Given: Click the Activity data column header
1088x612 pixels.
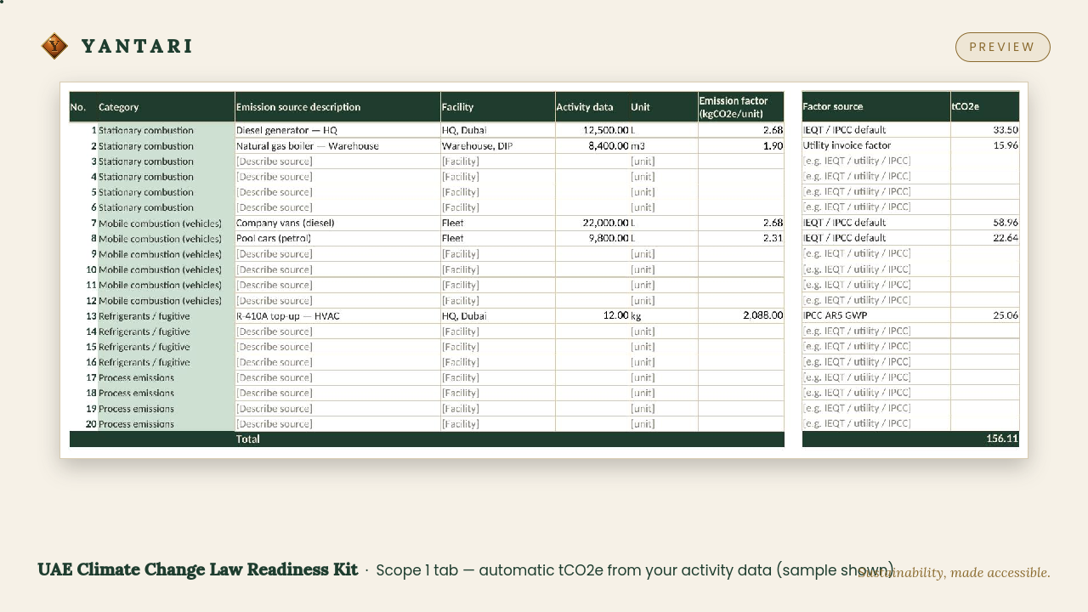Looking at the screenshot, I should (585, 107).
